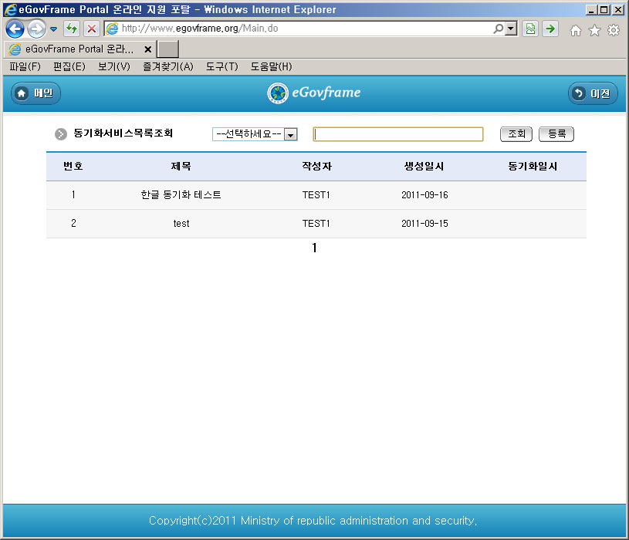Click the green go arrow icon
The image size is (629, 540).
coord(550,29)
